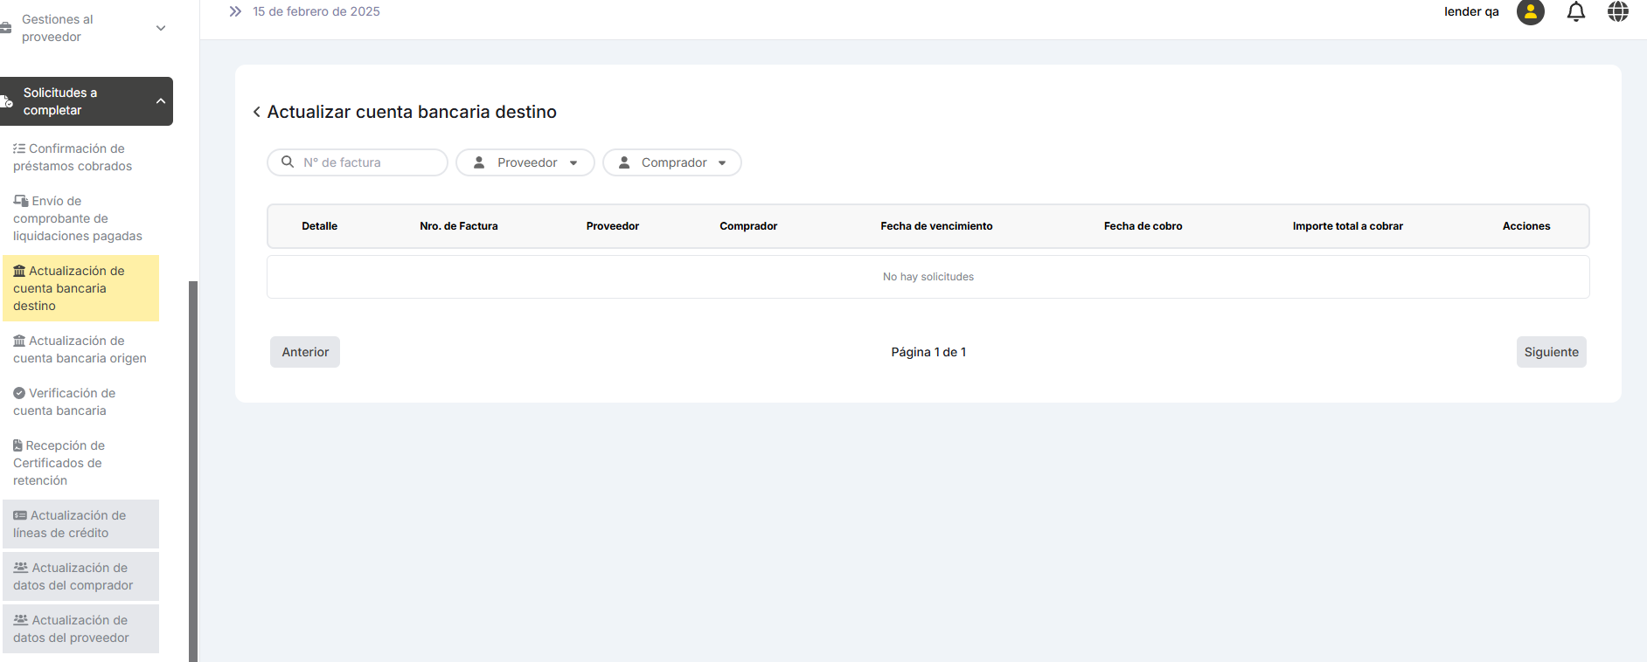Image resolution: width=1647 pixels, height=662 pixels.
Task: Open Recepción de Certificados de retención
Action: (59, 463)
